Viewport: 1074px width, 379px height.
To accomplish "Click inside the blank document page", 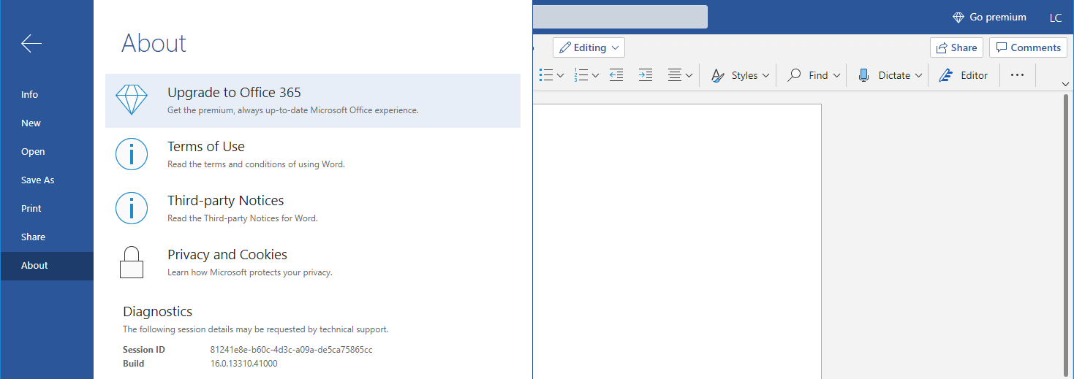I will [x=677, y=241].
